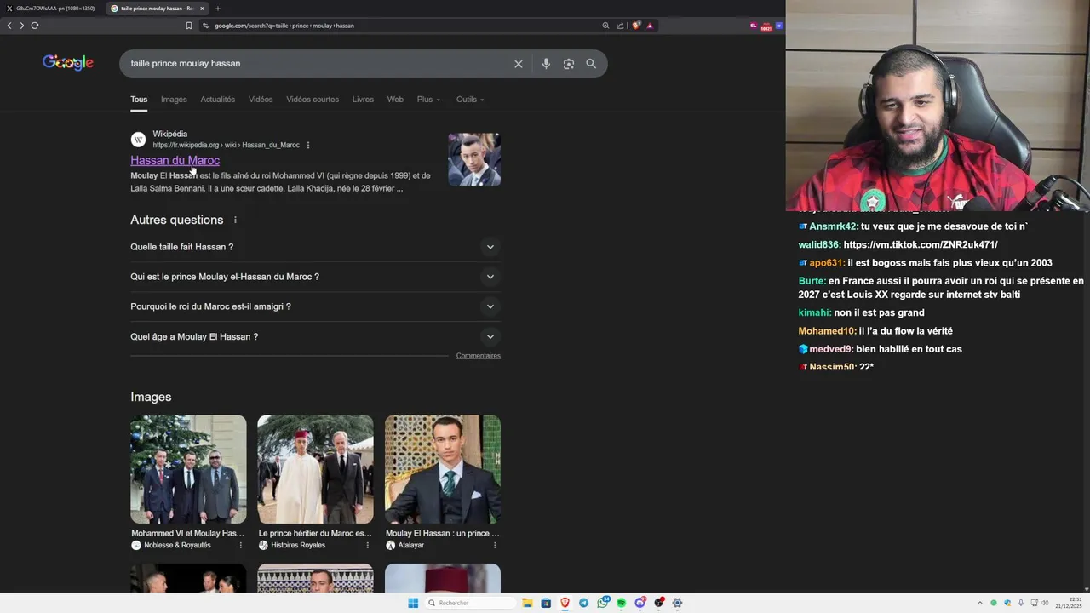Open 'Moulay El Hassan : un prince ...' caption
Image resolution: width=1090 pixels, height=613 pixels.
click(x=442, y=533)
